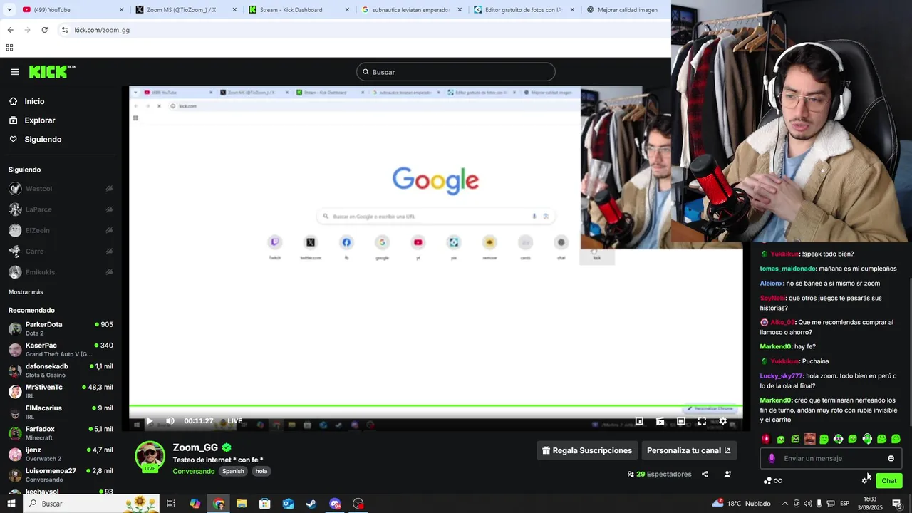
Task: Open recommended channel ParkerDota
Action: click(x=61, y=328)
